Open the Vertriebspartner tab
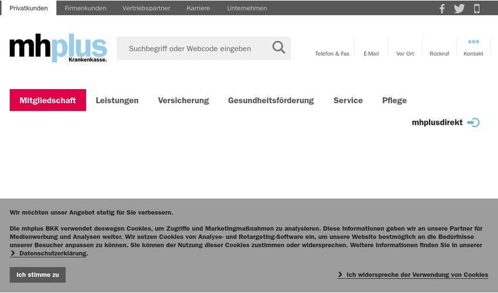 [x=146, y=8]
